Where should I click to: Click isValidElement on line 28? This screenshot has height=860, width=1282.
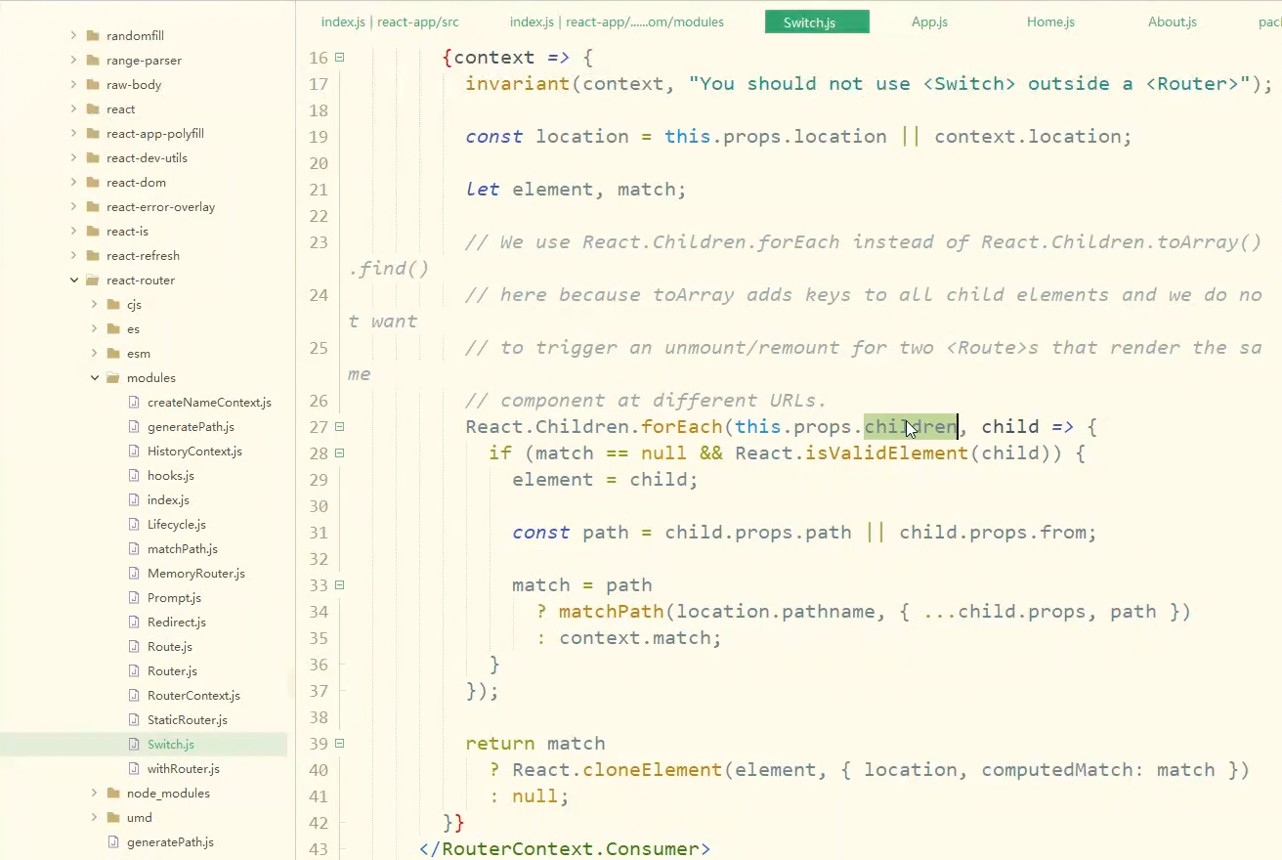[886, 453]
